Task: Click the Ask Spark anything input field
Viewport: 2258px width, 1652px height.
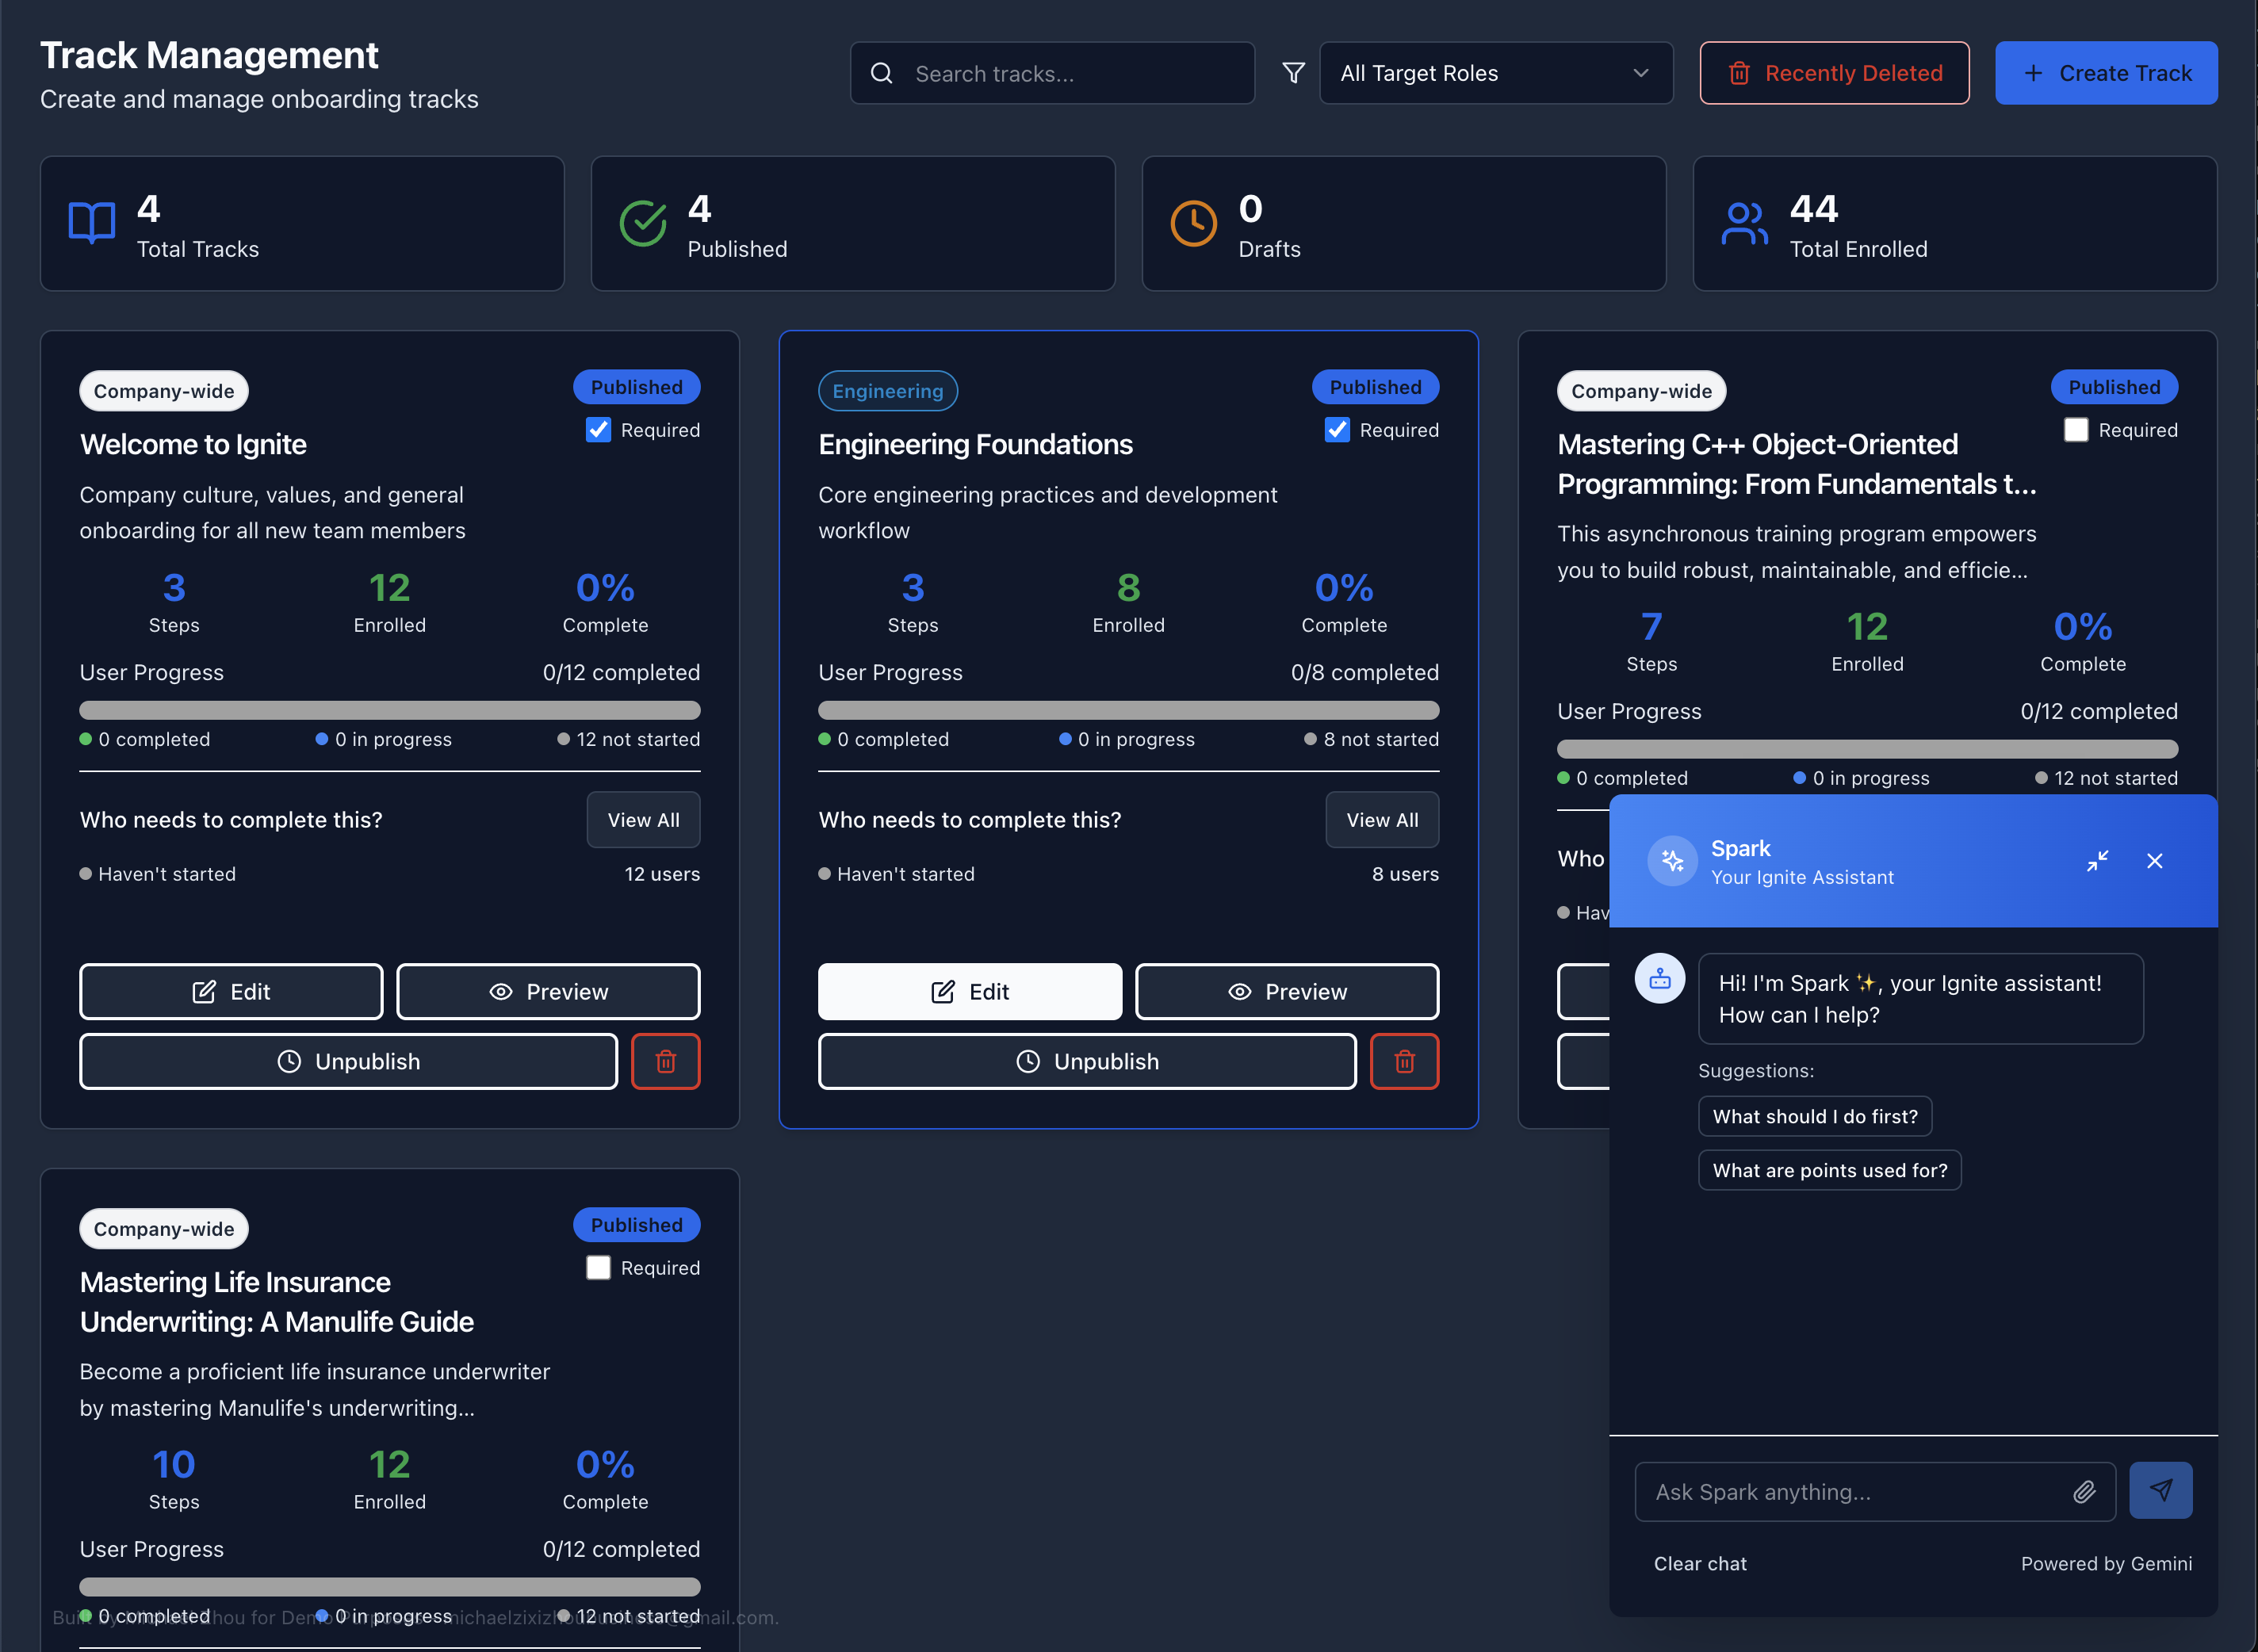Action: [1850, 1491]
